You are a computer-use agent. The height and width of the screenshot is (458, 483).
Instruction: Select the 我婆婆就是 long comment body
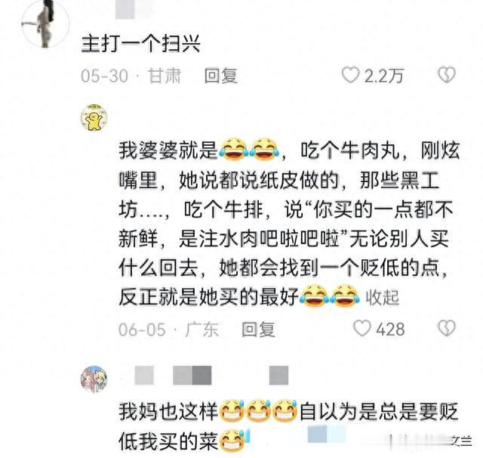289,224
